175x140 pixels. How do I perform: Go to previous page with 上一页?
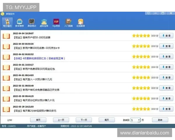61,120
